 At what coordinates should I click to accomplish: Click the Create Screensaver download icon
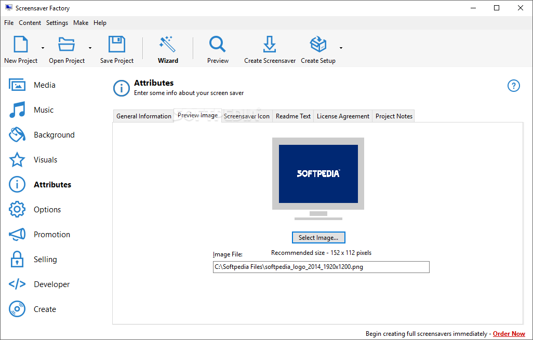270,44
